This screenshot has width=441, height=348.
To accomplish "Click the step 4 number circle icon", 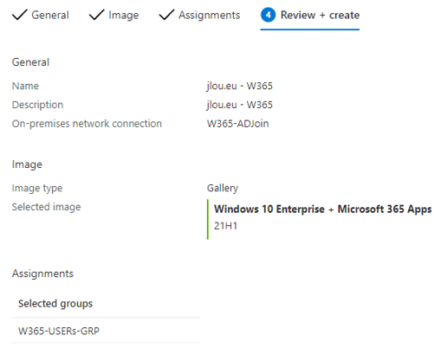I will [268, 15].
